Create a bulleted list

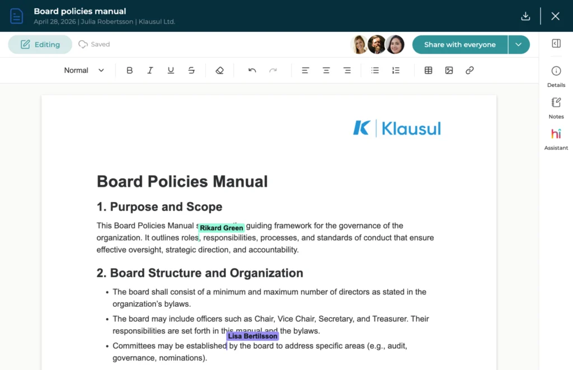(375, 71)
